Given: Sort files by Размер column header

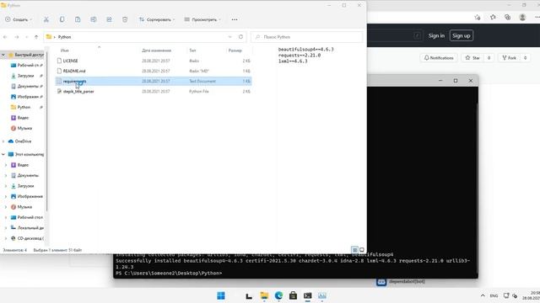Looking at the screenshot, I should tap(235, 50).
